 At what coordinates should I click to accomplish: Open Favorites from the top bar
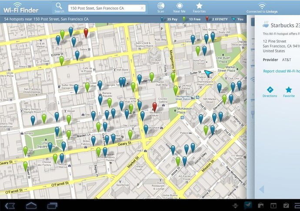[x=199, y=6]
